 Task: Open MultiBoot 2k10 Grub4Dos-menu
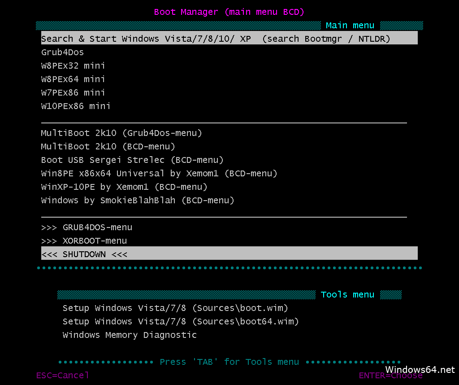click(121, 133)
